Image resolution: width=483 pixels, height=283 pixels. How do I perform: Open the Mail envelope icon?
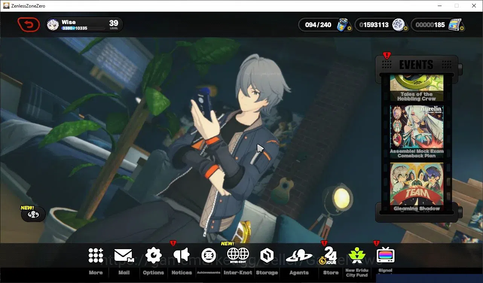pos(124,256)
